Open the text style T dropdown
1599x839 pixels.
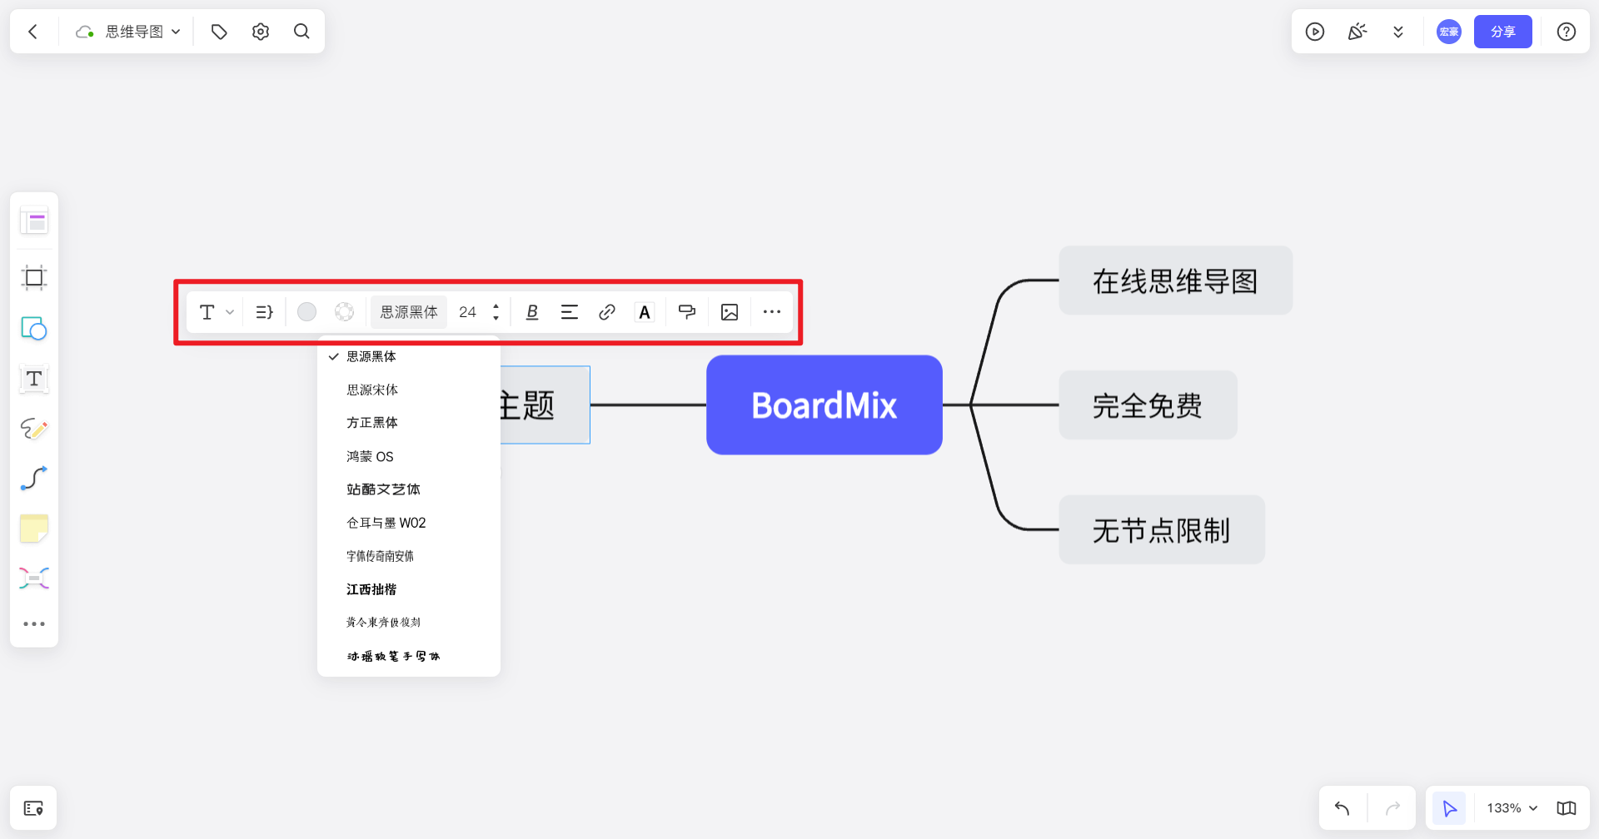pos(217,312)
